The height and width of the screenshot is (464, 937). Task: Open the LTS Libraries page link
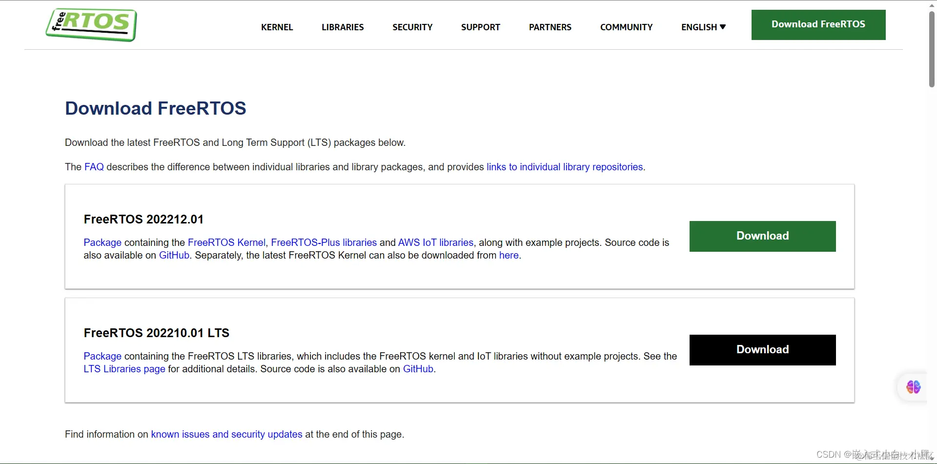pos(124,369)
